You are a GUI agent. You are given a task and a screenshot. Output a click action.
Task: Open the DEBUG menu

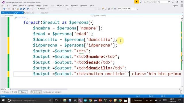click(x=31, y=5)
